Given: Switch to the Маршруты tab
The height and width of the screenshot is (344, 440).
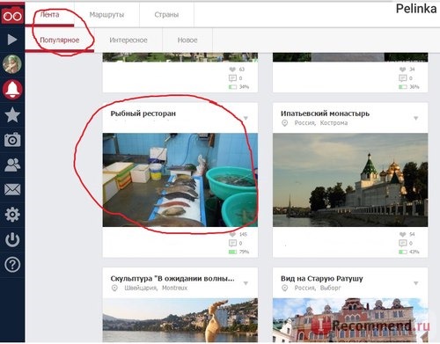Looking at the screenshot, I should (x=106, y=15).
